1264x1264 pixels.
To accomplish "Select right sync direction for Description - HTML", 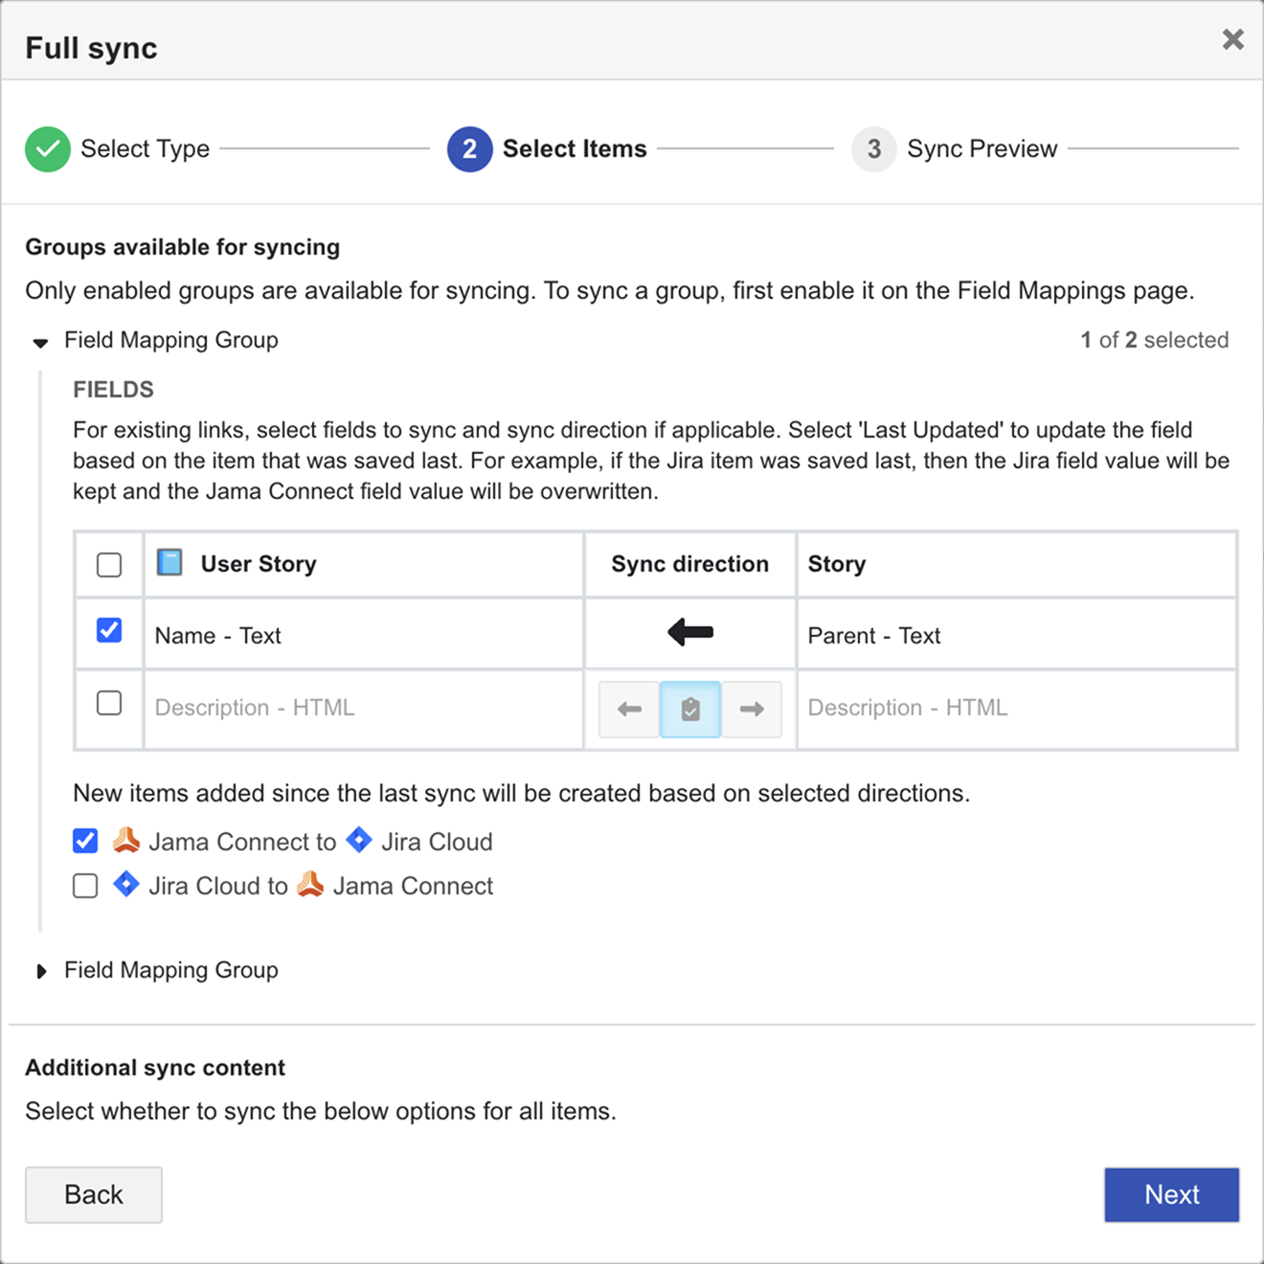I will [x=752, y=710].
